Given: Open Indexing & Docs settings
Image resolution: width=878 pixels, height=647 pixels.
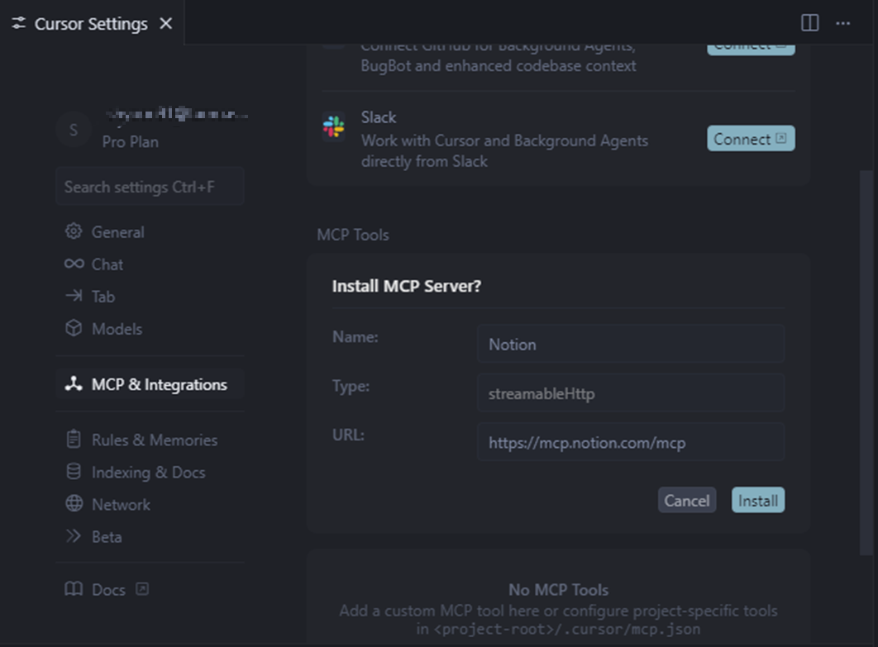Looking at the screenshot, I should tap(149, 472).
